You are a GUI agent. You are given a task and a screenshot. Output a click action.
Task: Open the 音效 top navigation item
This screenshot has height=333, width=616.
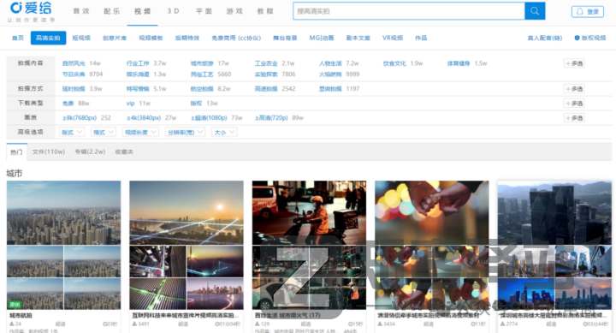click(81, 11)
